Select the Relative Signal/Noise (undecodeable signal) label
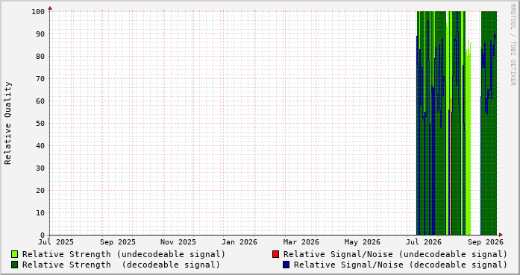520x275 pixels. (x=395, y=254)
